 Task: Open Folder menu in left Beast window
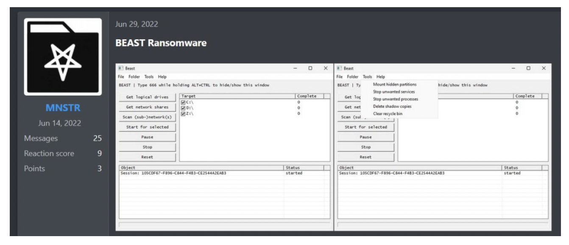point(134,76)
